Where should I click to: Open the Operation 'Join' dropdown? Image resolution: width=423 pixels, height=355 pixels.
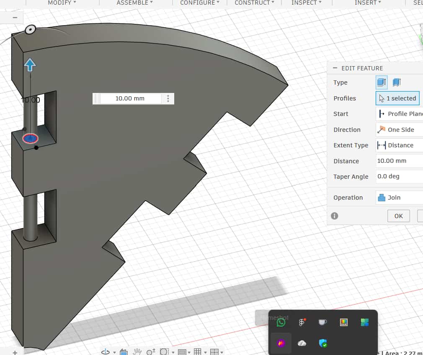tap(399, 198)
